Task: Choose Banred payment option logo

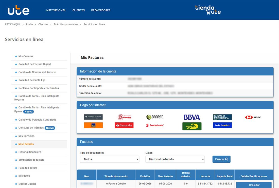Action: point(155,117)
